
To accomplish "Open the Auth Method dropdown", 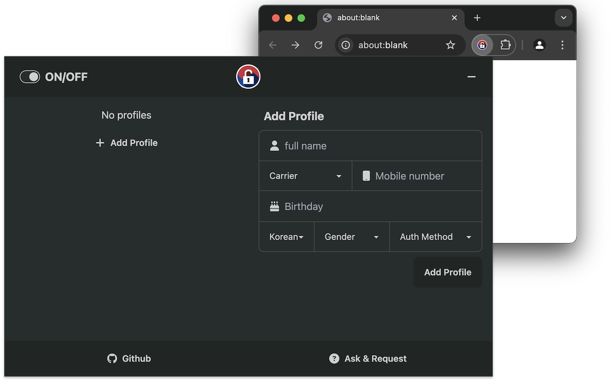I will pyautogui.click(x=436, y=237).
